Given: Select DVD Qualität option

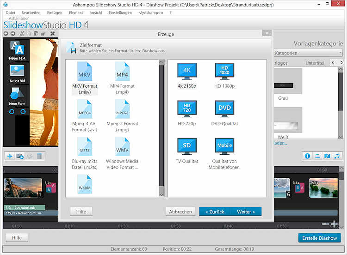Looking at the screenshot, I should [x=224, y=109].
